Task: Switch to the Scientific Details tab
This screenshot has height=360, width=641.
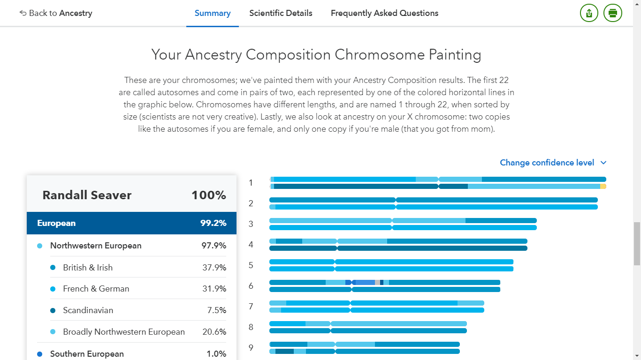Action: coord(281,13)
